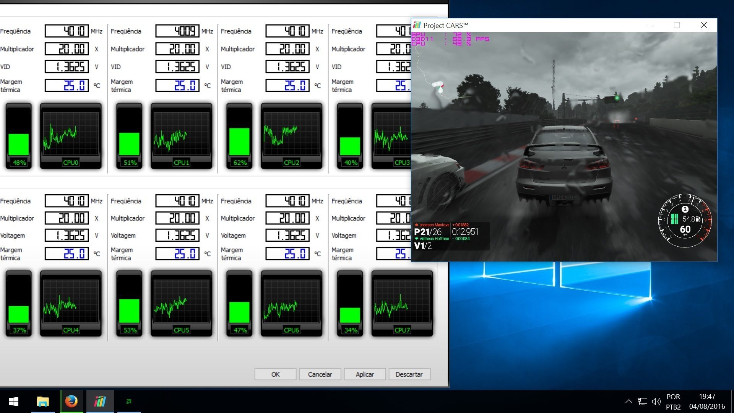Open the clock showing 19:47

tap(707, 402)
